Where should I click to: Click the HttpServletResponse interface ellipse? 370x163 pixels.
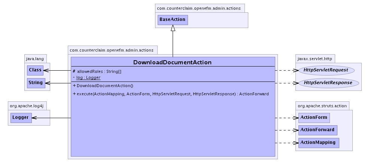(327, 83)
